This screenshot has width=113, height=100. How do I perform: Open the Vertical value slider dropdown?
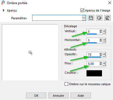click(104, 32)
